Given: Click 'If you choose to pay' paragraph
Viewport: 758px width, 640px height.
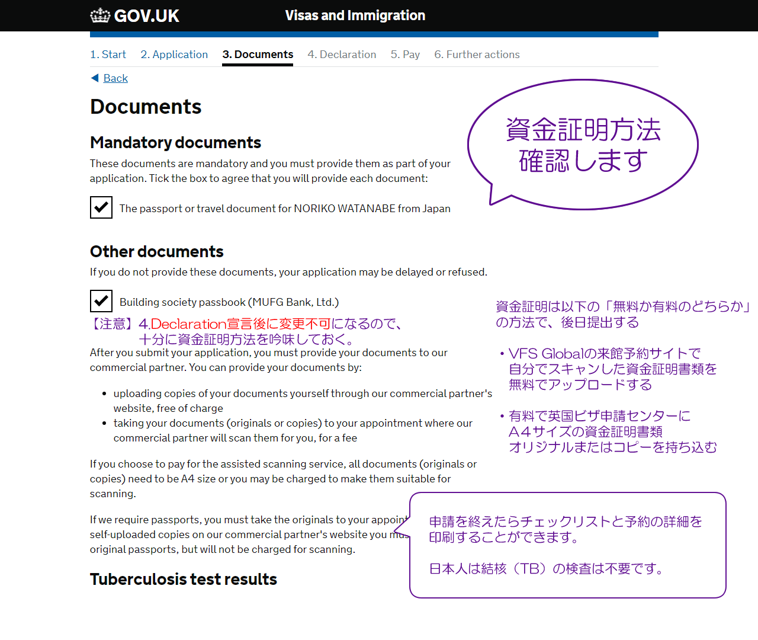Looking at the screenshot, I should (x=283, y=479).
